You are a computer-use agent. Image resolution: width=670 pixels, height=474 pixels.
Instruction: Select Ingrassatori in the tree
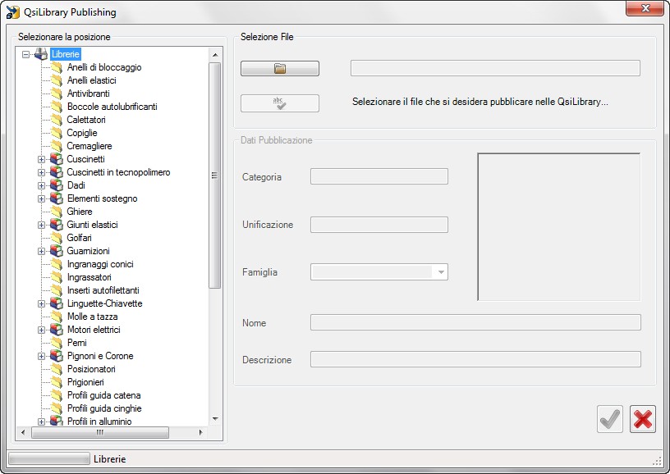pos(89,277)
